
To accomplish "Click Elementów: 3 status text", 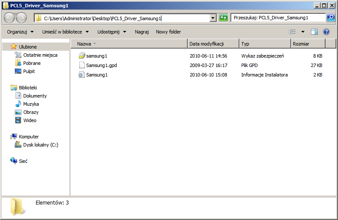I will pos(52,202).
